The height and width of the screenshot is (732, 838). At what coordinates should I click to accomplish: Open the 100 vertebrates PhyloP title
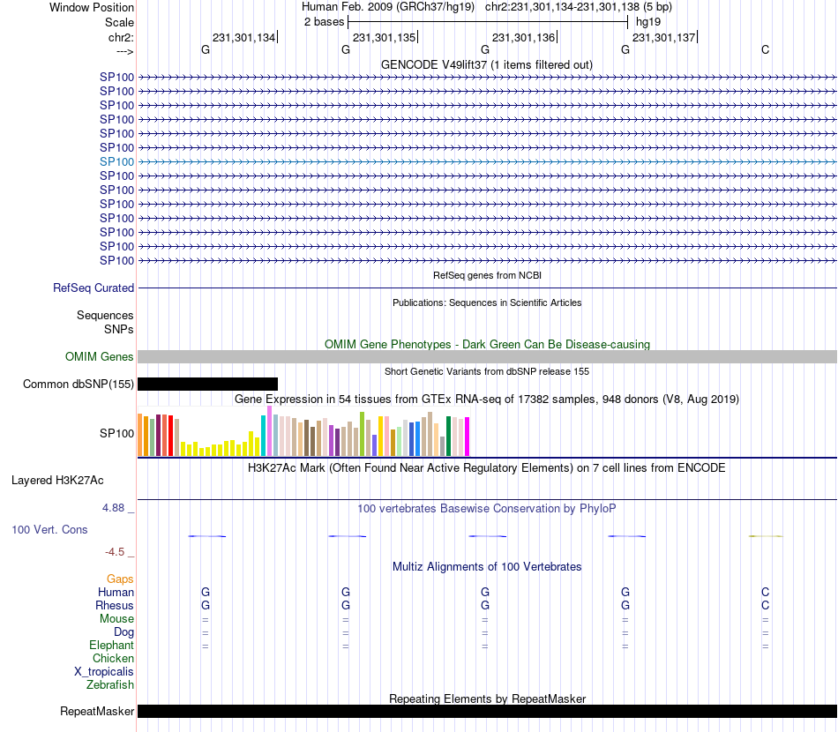(487, 509)
